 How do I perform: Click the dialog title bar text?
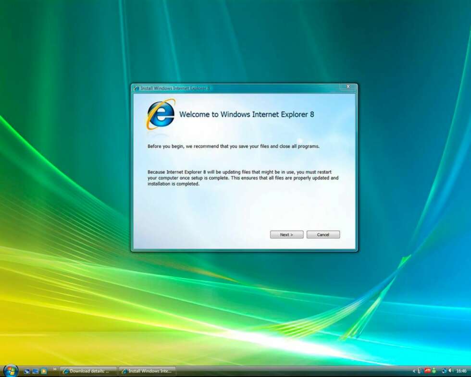[175, 88]
